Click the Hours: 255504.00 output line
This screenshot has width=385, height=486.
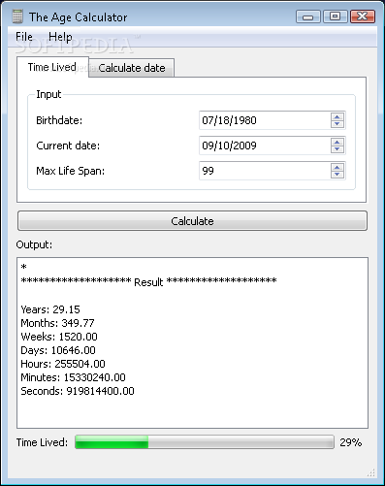click(63, 364)
